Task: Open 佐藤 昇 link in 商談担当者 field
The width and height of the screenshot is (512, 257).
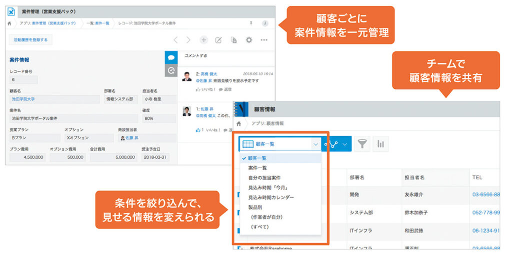Action: click(x=132, y=138)
